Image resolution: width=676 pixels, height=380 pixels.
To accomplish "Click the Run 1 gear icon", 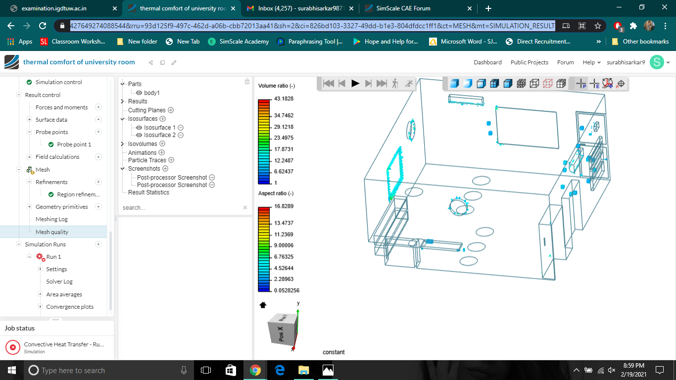I will [40, 256].
